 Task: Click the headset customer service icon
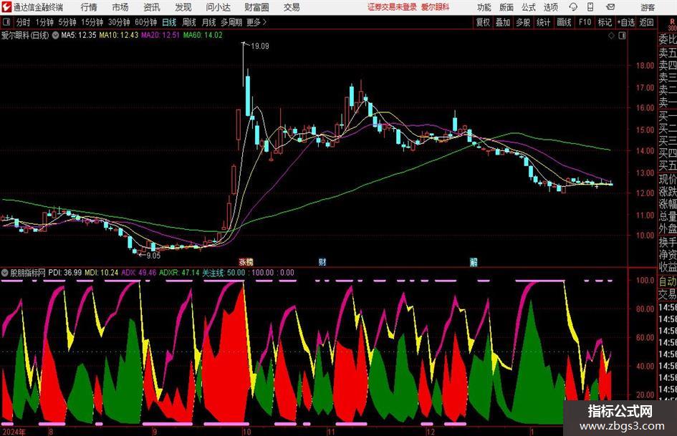[x=573, y=7]
